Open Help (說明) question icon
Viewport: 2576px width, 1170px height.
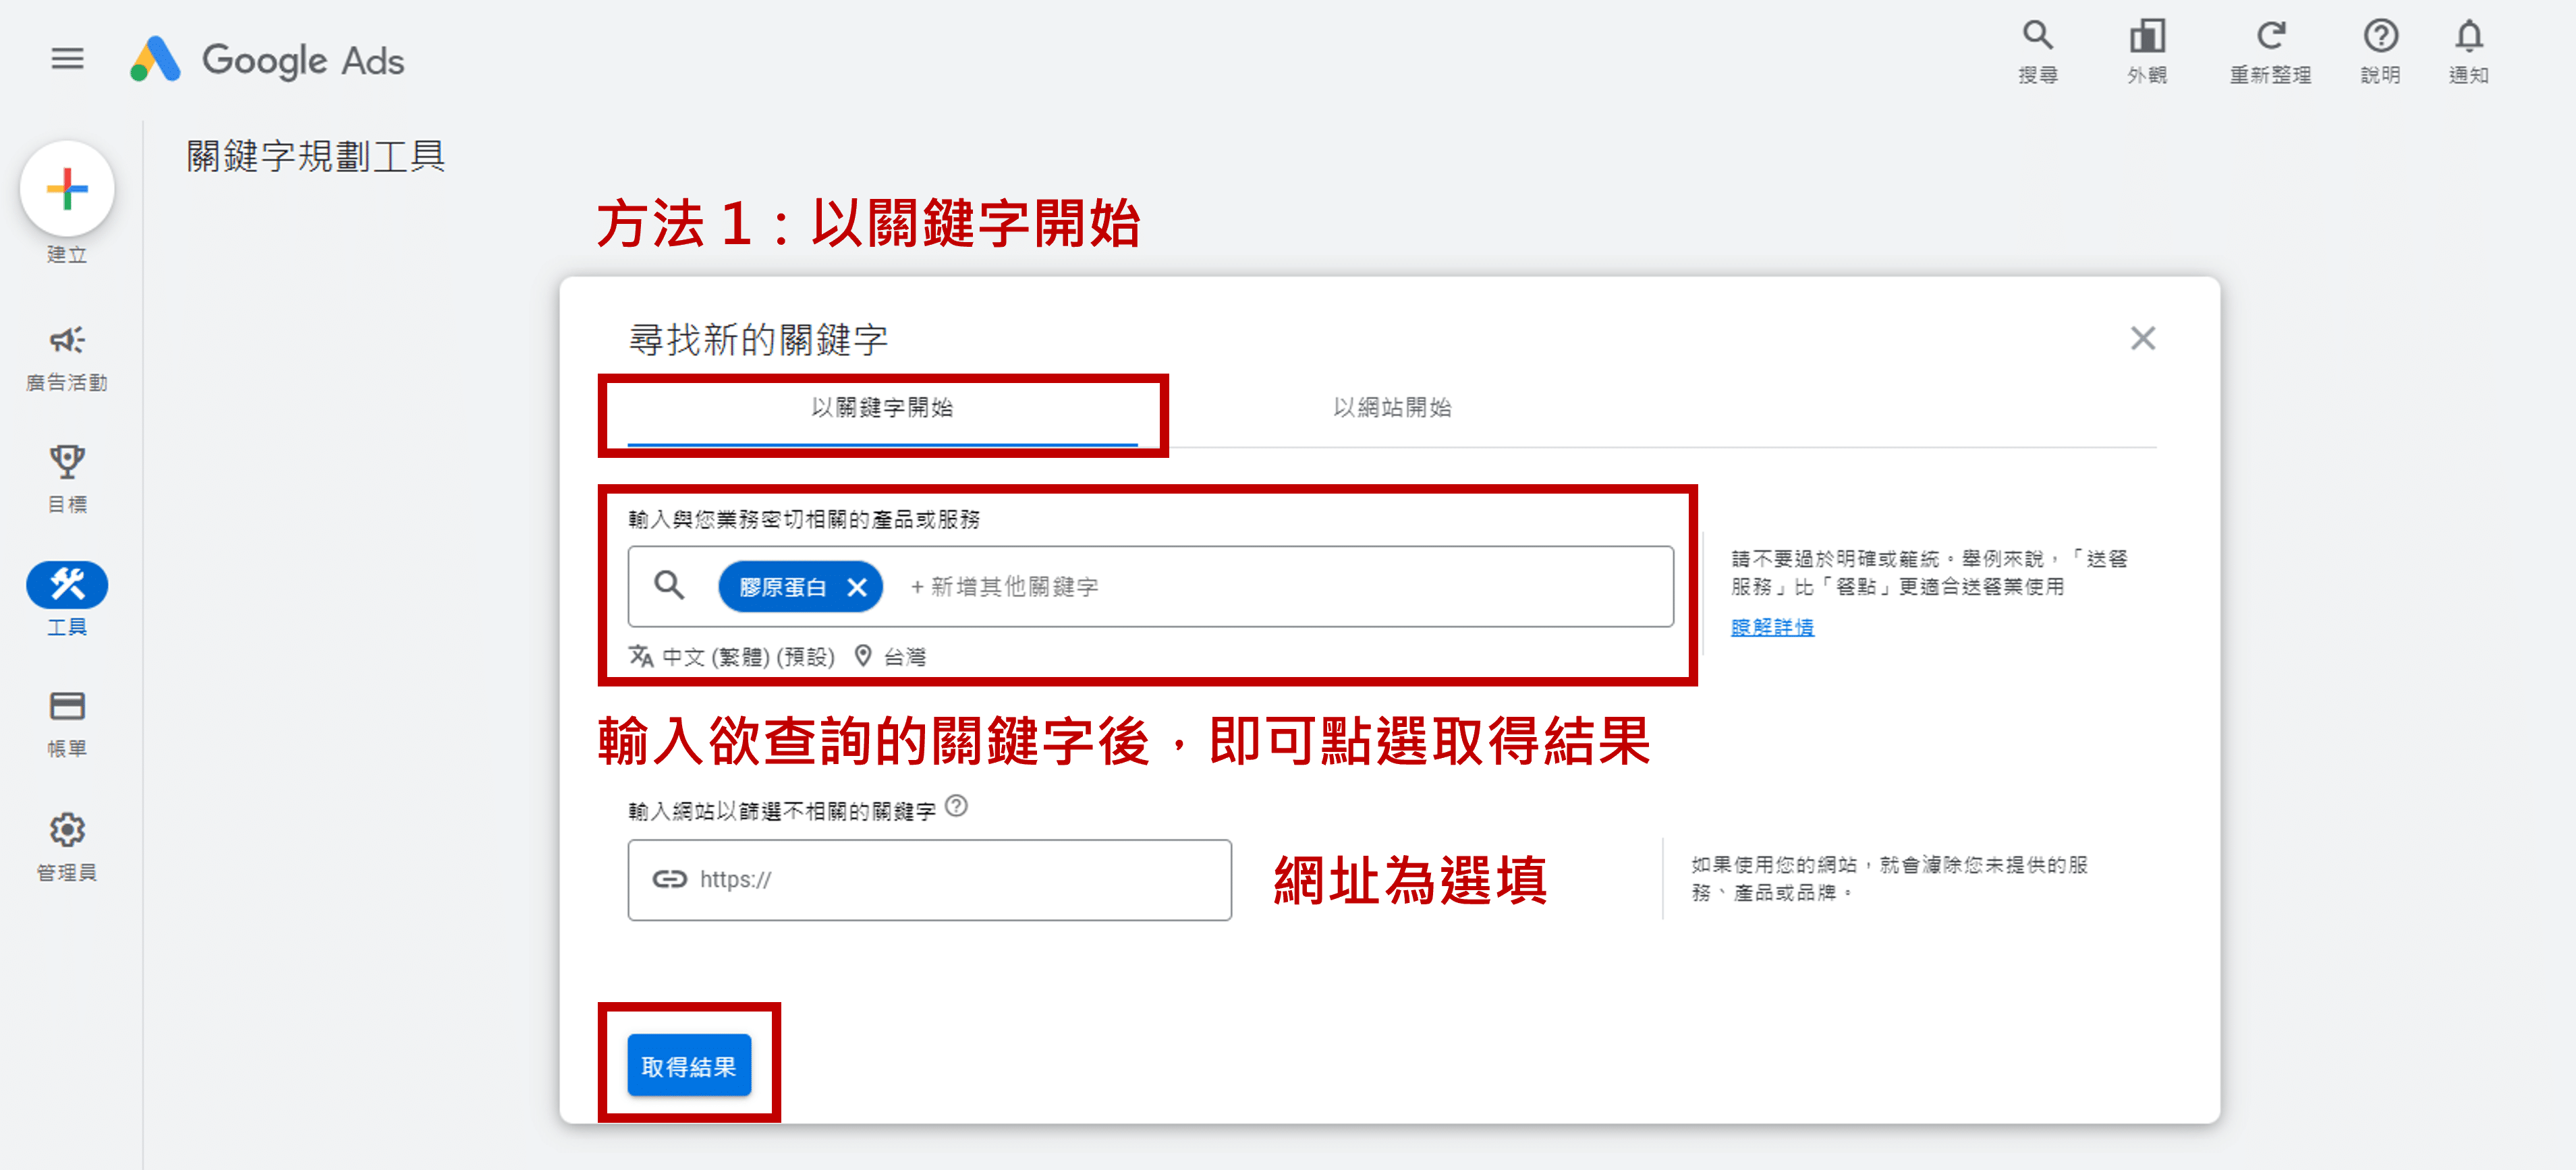pyautogui.click(x=2380, y=37)
